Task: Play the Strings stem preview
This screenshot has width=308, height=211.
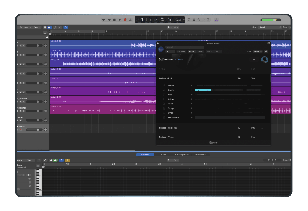Action: point(192,108)
